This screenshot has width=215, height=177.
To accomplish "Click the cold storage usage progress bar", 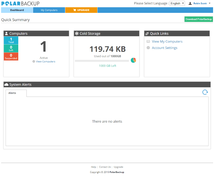I will (x=102, y=61).
